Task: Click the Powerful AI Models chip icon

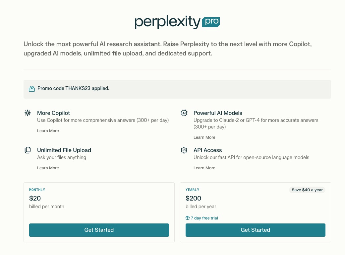Action: (x=184, y=113)
